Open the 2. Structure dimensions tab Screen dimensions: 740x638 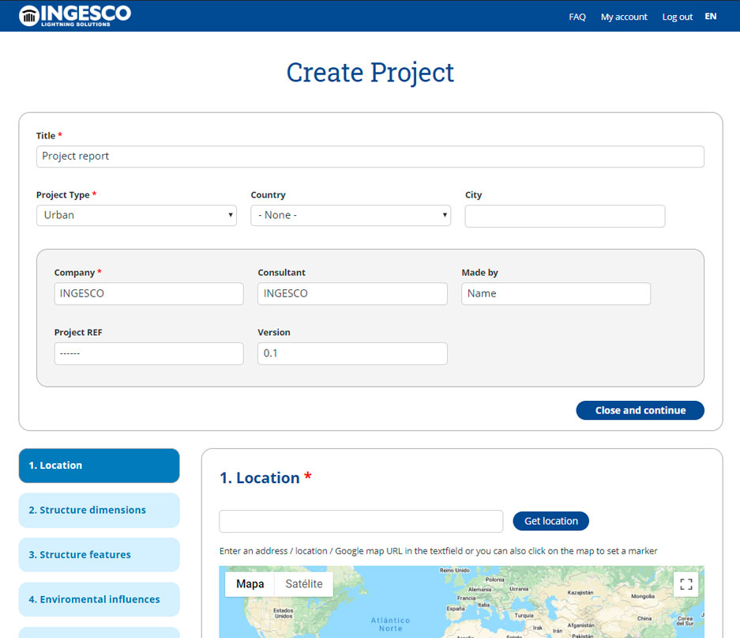[x=99, y=510]
